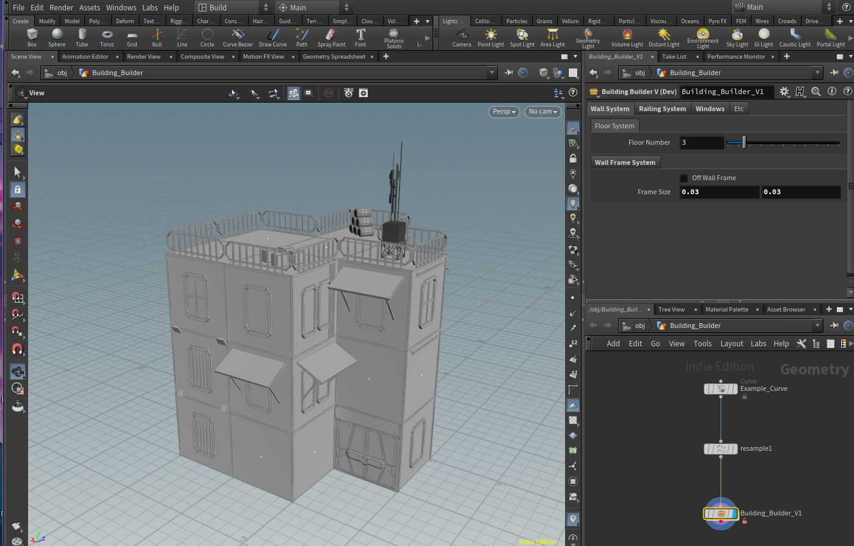This screenshot has height=546, width=854.
Task: Add a Portal Light
Action: pyautogui.click(x=831, y=38)
